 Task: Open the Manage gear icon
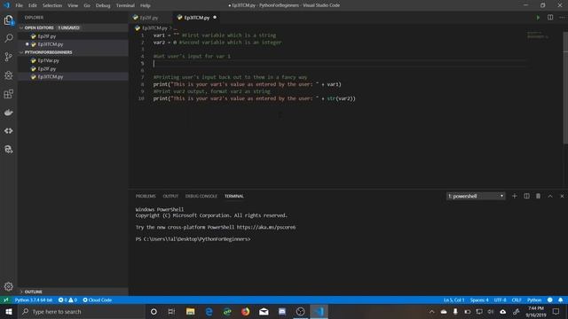[x=8, y=286]
